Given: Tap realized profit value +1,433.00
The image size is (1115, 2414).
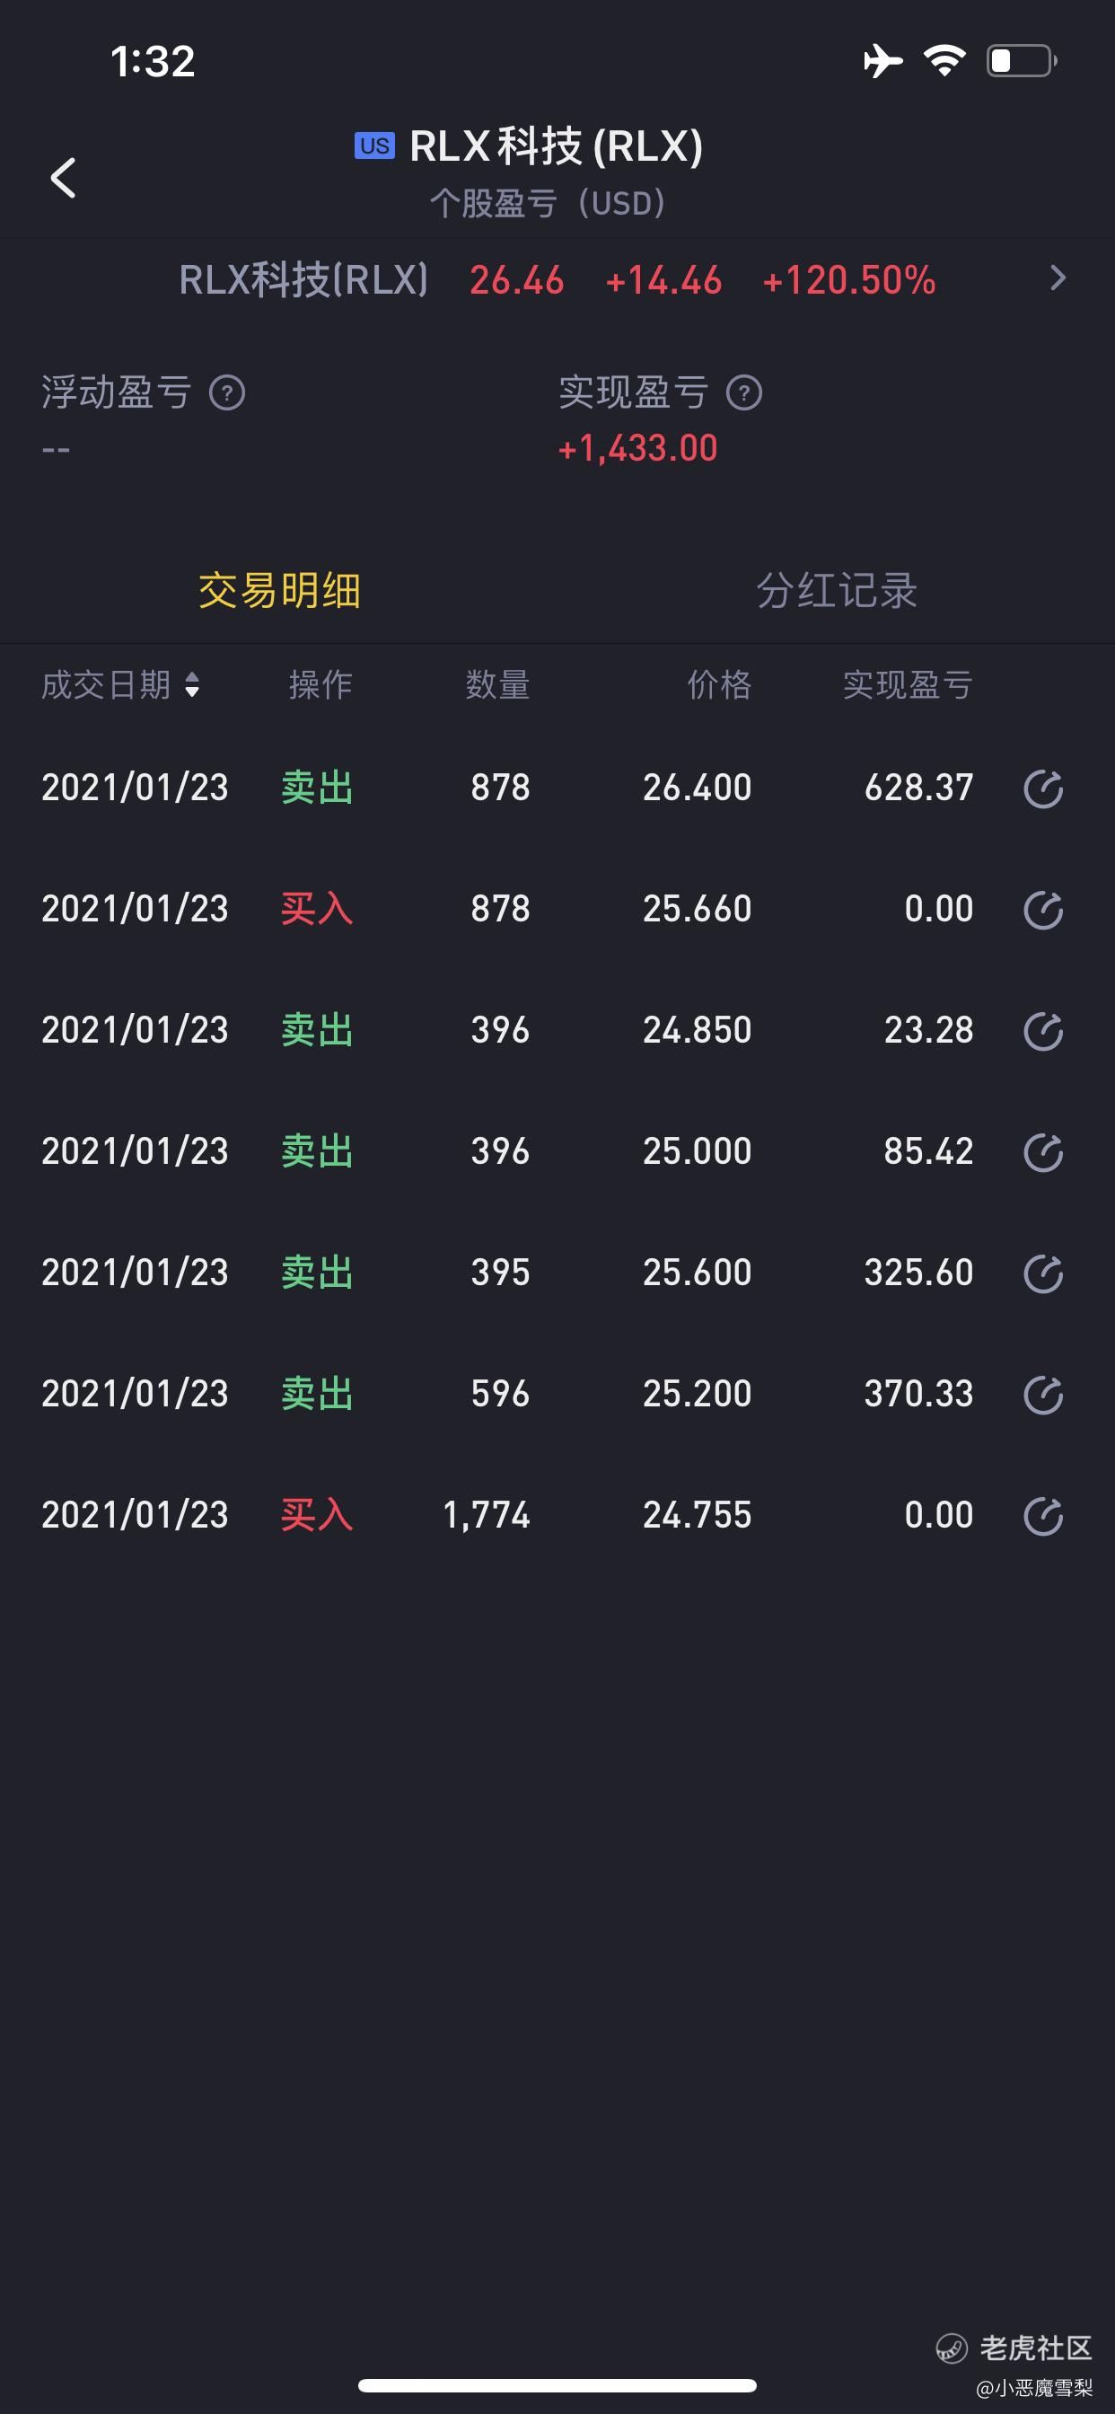Looking at the screenshot, I should (x=638, y=448).
